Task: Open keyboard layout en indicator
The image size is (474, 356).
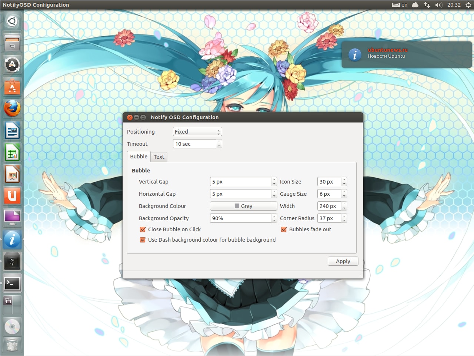Action: pyautogui.click(x=400, y=5)
